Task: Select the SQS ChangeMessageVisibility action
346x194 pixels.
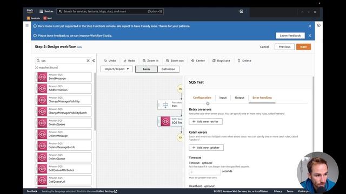Action: [x=63, y=100]
